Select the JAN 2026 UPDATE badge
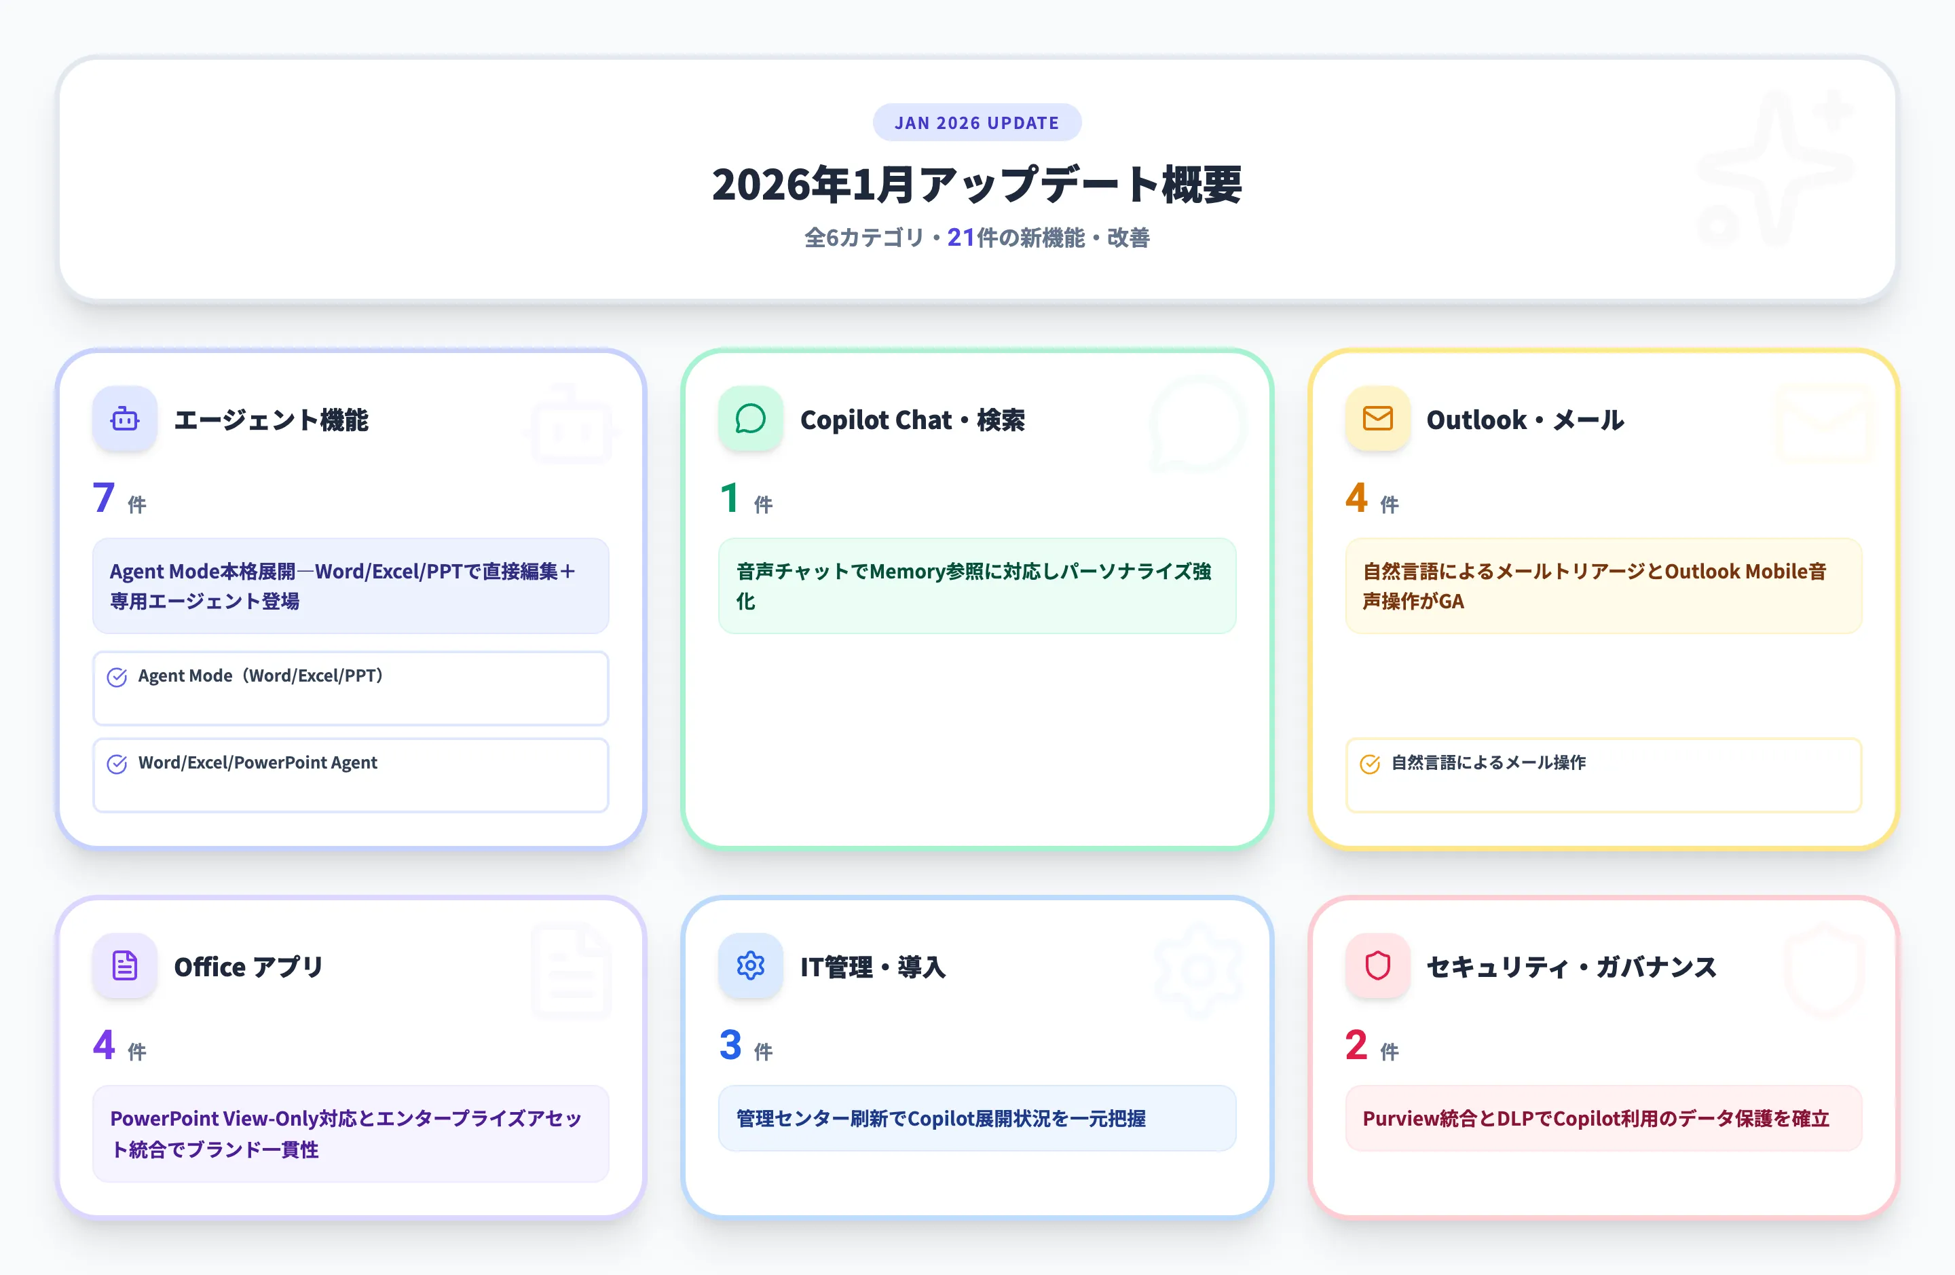The image size is (1955, 1275). pyautogui.click(x=977, y=122)
